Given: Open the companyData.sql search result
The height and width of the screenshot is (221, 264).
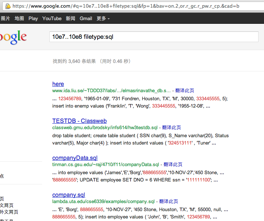Looking at the screenshot, I should click(x=75, y=158).
